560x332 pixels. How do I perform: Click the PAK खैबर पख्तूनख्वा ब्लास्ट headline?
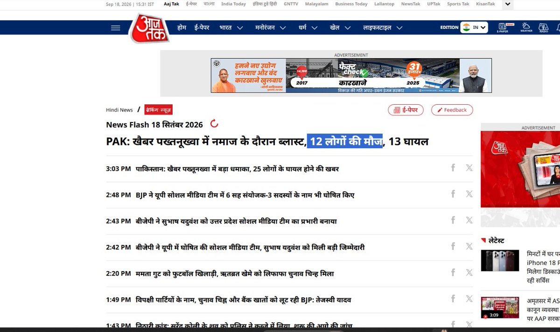[x=267, y=141]
